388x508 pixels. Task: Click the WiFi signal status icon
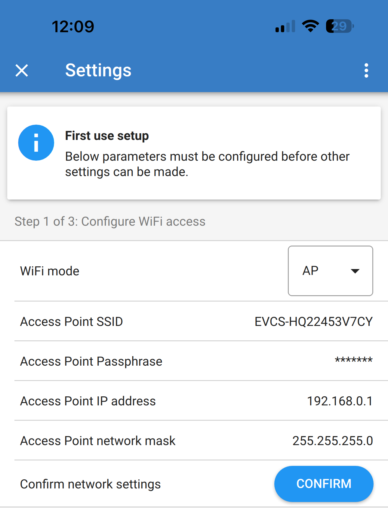click(310, 26)
